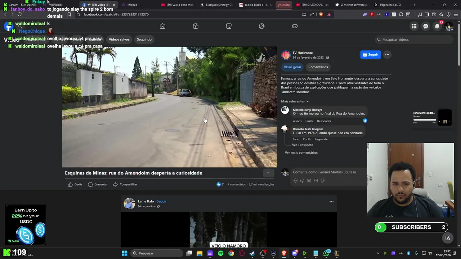Open the new browser tab plus button
Image resolution: width=461 pixels, height=259 pixels.
tap(415, 5)
